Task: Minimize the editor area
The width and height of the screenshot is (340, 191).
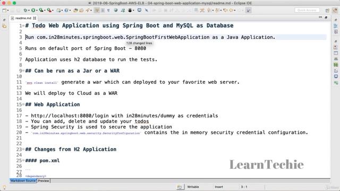Action: pos(320,18)
